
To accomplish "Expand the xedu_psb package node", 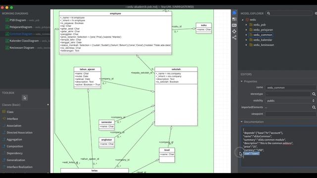I will pos(246,25).
